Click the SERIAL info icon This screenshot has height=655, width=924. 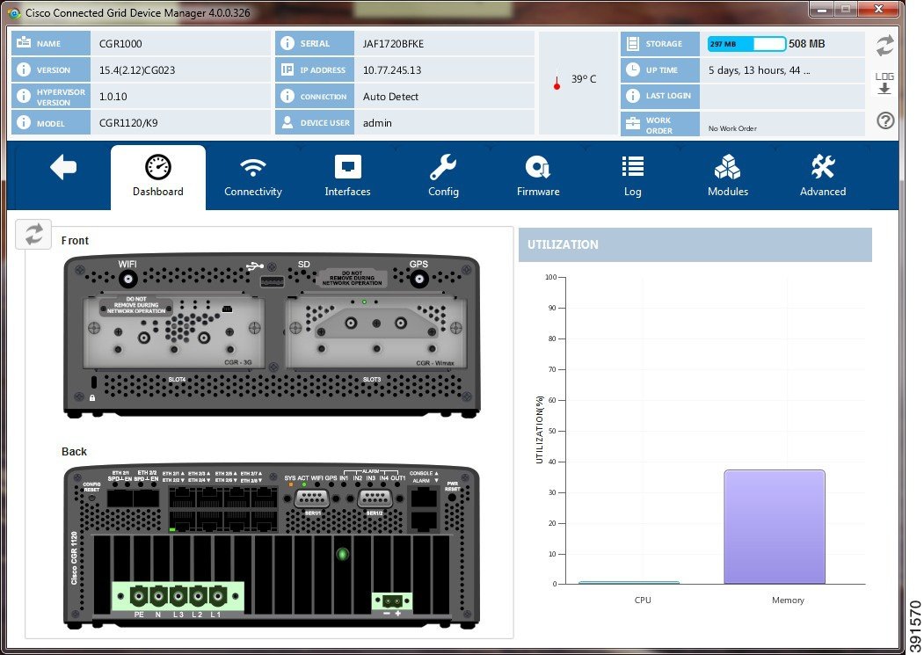(287, 43)
